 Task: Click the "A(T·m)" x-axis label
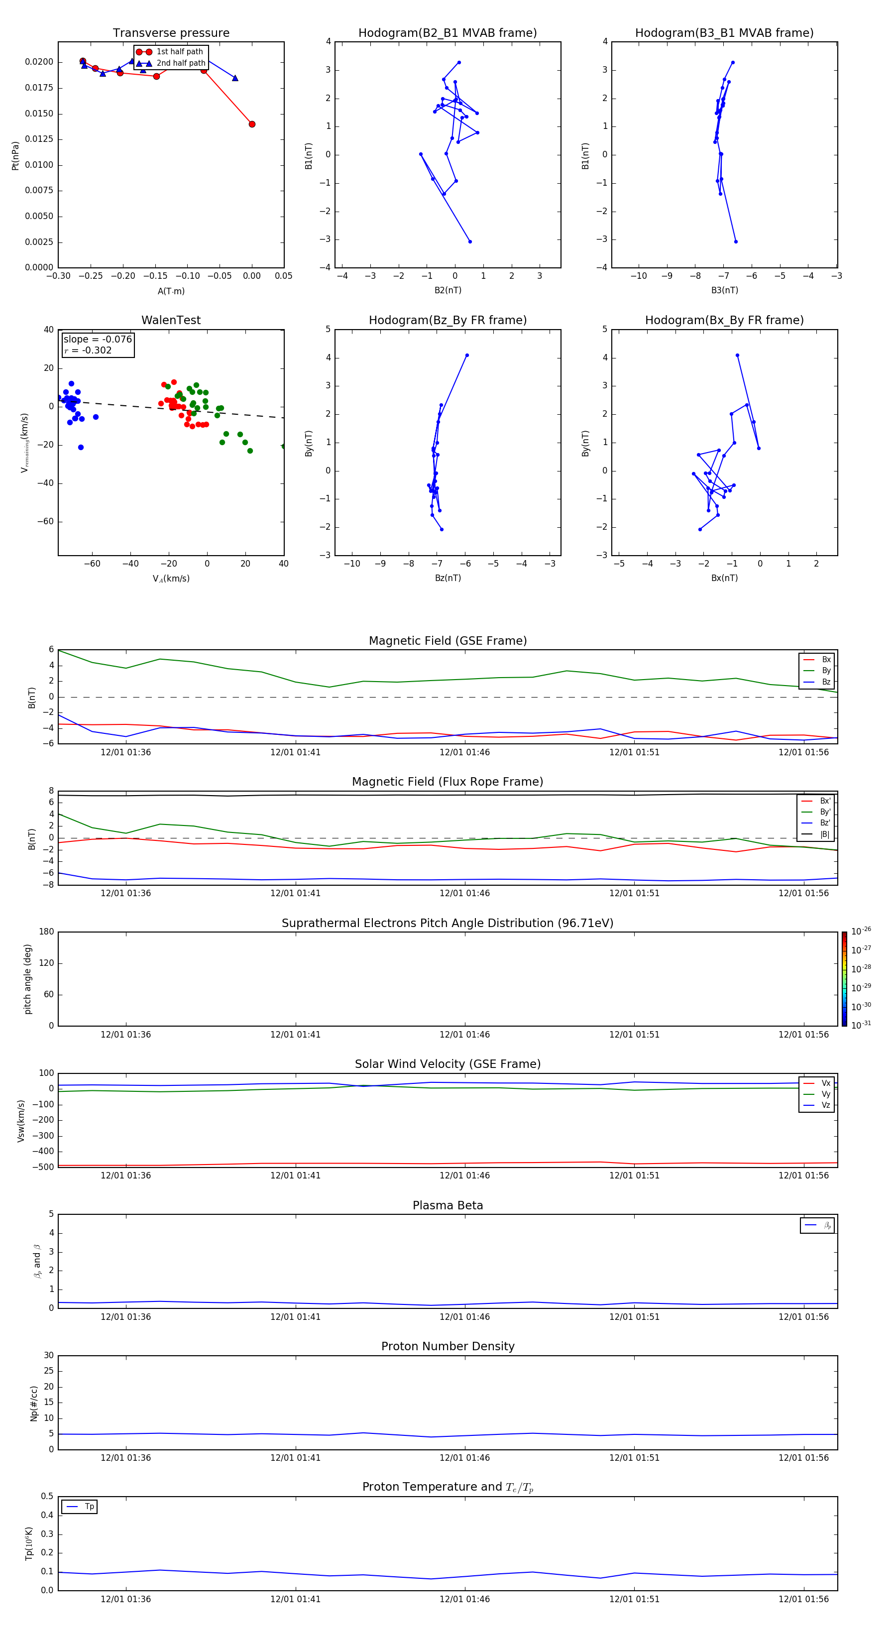(x=171, y=291)
